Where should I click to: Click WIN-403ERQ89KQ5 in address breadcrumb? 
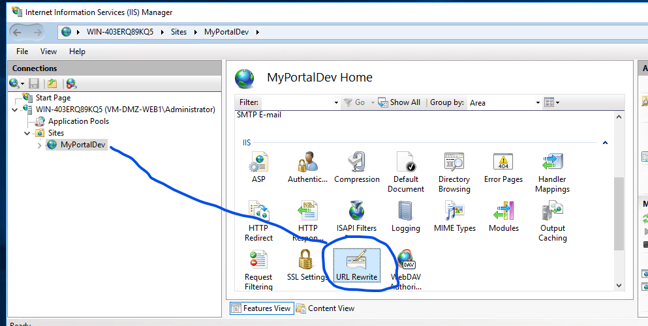[120, 32]
